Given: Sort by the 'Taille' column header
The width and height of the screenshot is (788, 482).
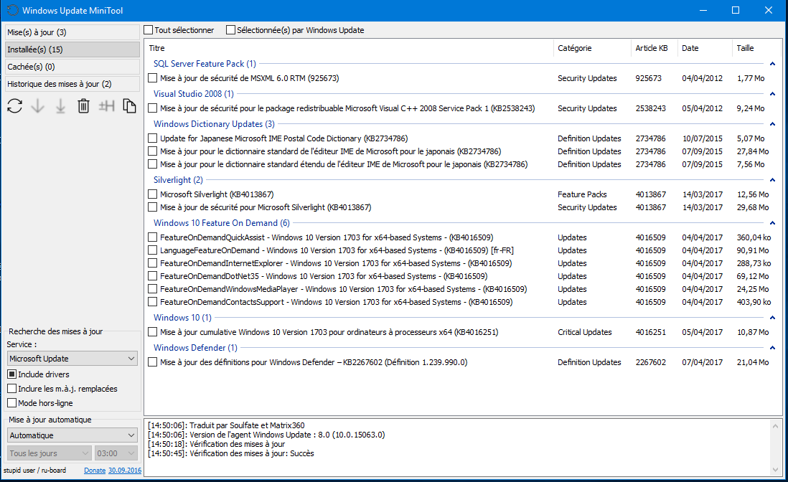Looking at the screenshot, I should (x=745, y=48).
